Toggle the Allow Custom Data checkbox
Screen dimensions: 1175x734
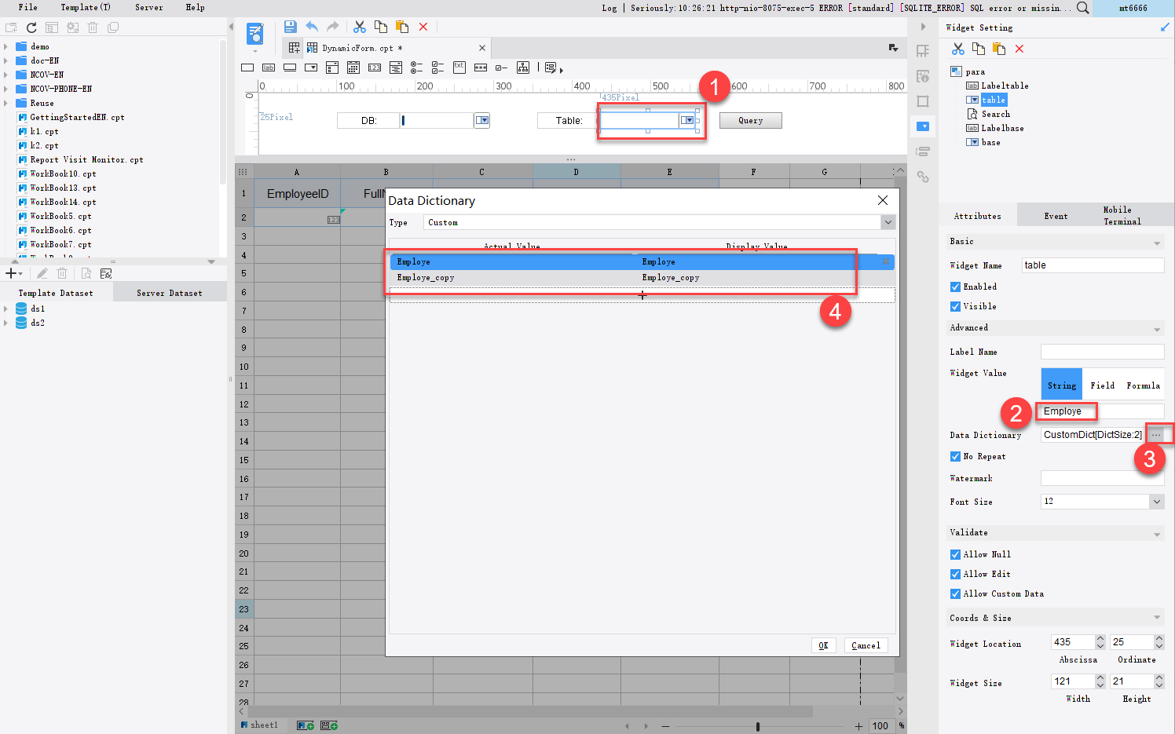click(x=955, y=594)
